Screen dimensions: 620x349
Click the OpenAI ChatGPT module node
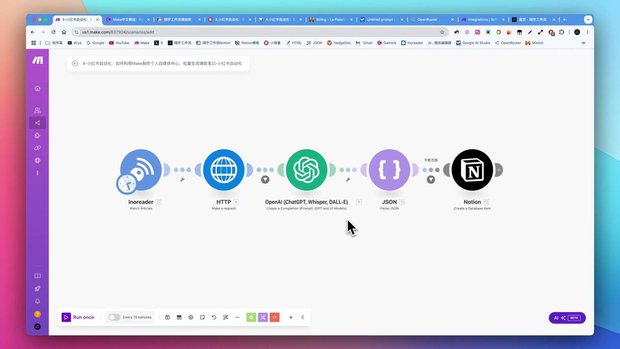[x=306, y=170]
